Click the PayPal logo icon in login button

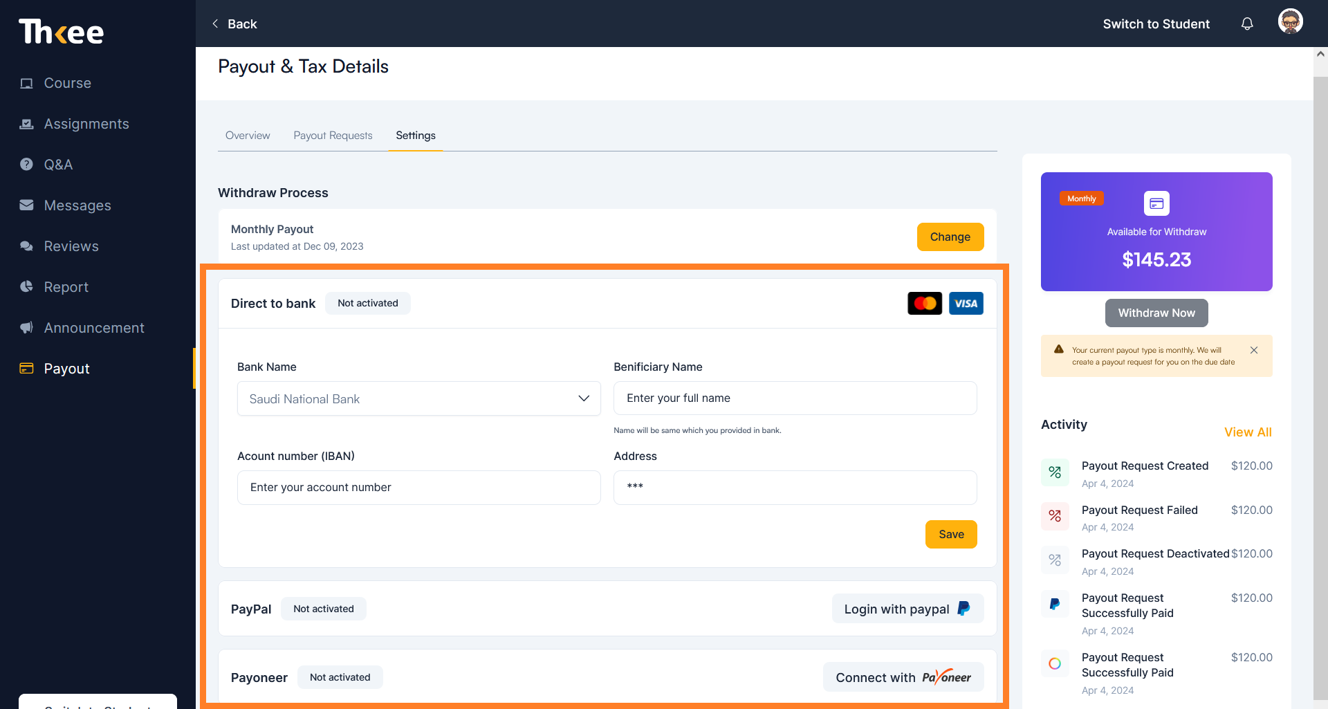click(963, 609)
